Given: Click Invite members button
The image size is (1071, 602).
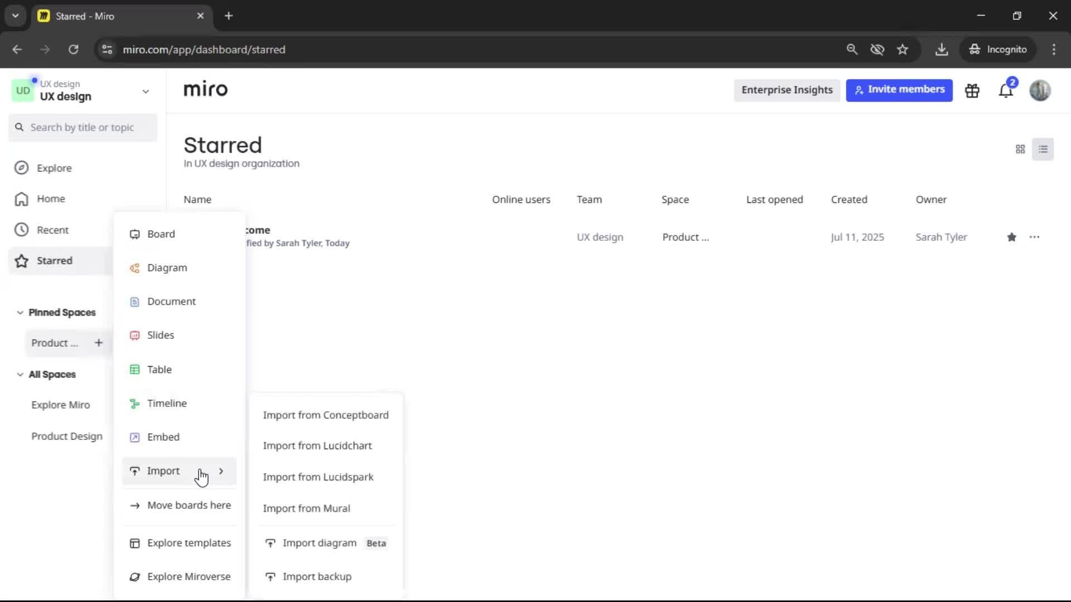Looking at the screenshot, I should [x=899, y=90].
